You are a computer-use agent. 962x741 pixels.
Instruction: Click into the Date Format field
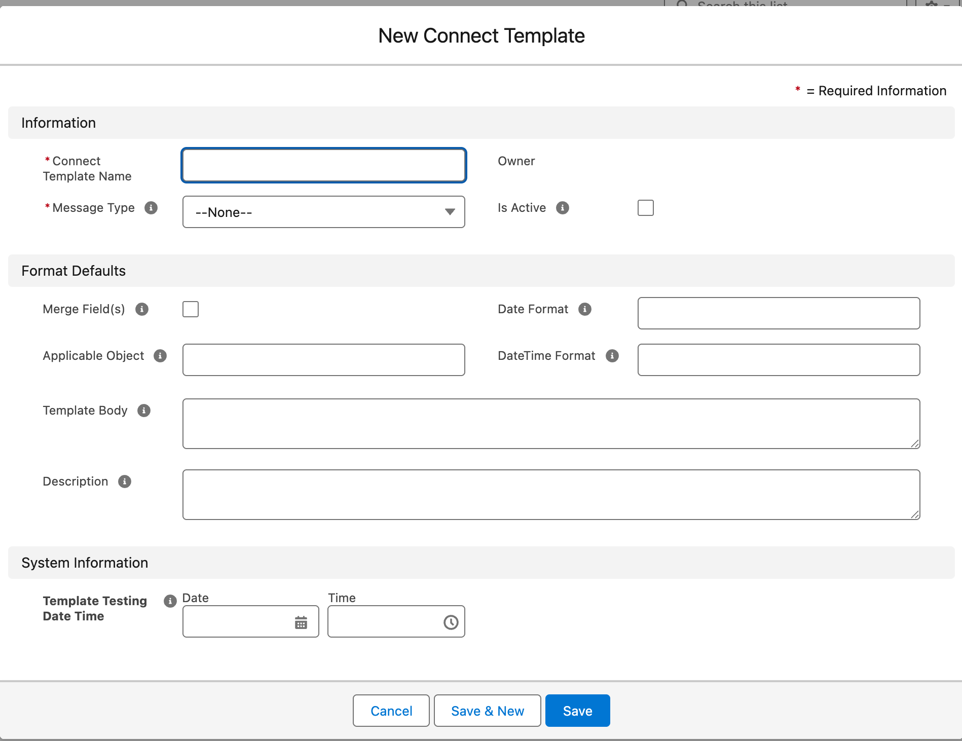click(779, 313)
